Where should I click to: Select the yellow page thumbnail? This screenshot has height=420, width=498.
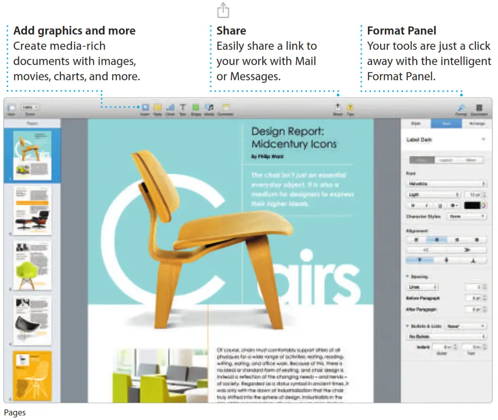point(32,376)
